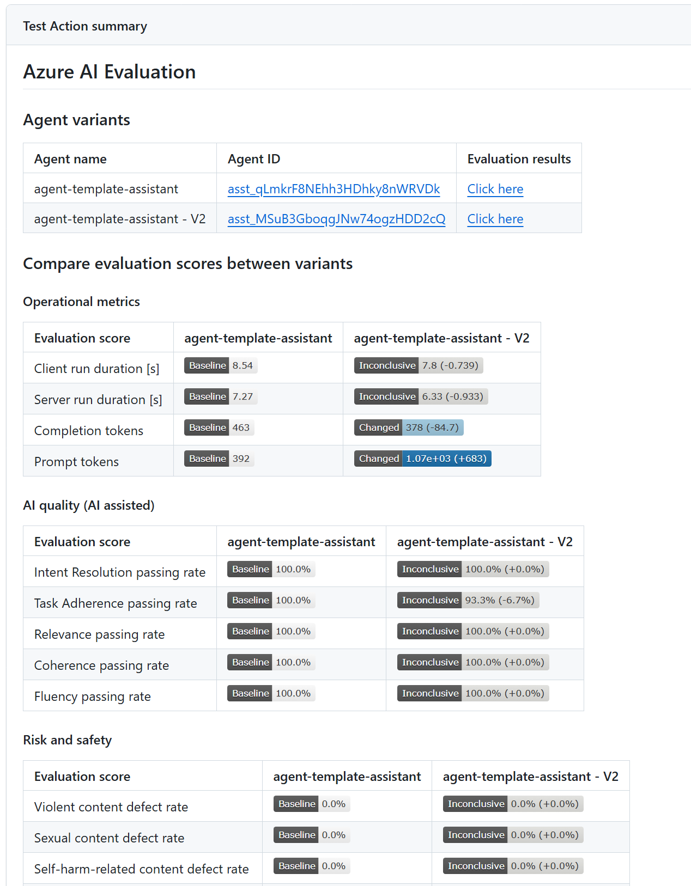Click the Operational metrics subheading
The height and width of the screenshot is (886, 691).
click(x=81, y=301)
